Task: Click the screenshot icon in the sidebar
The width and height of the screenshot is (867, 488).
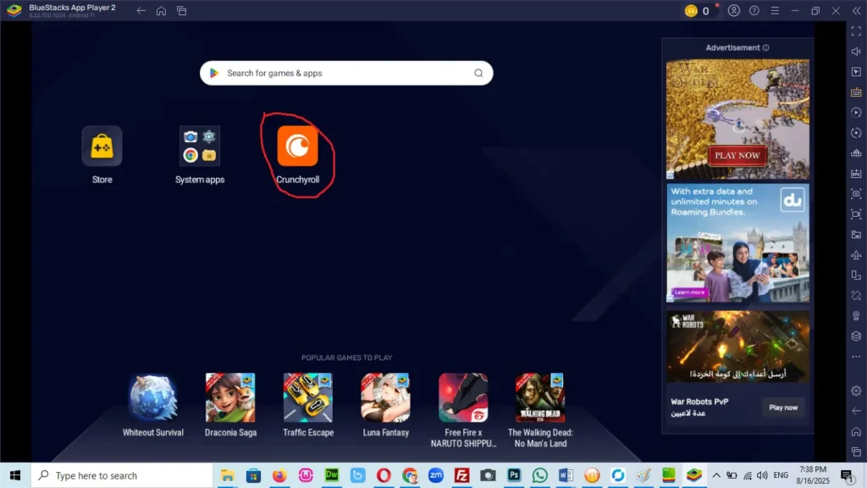Action: tap(856, 193)
